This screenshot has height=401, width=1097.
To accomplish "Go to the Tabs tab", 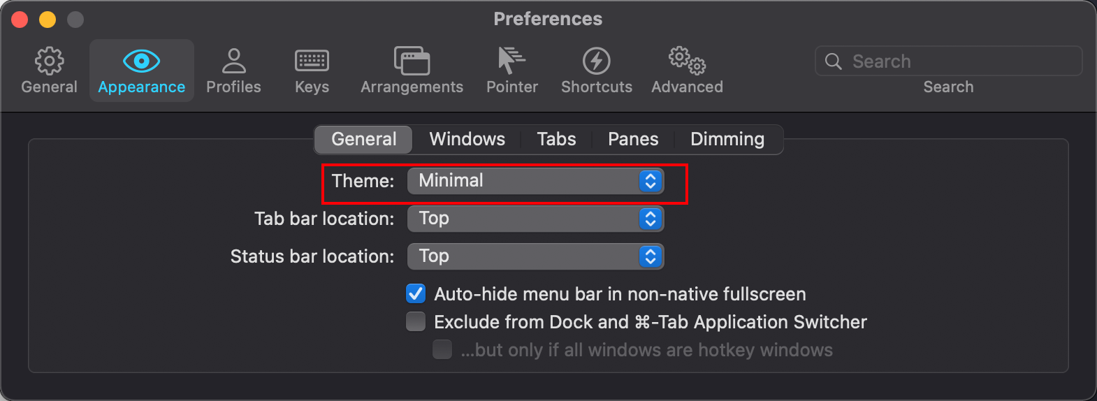I will tap(556, 139).
